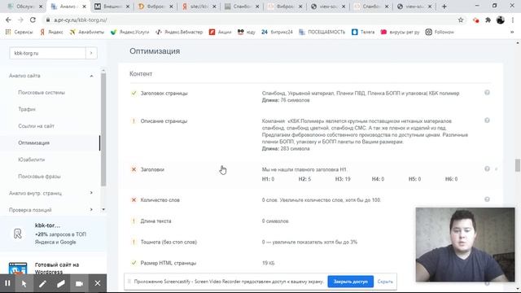Viewport: 521px width, 293px height.
Task: Open the extensions puzzle icon
Action: coord(488,20)
